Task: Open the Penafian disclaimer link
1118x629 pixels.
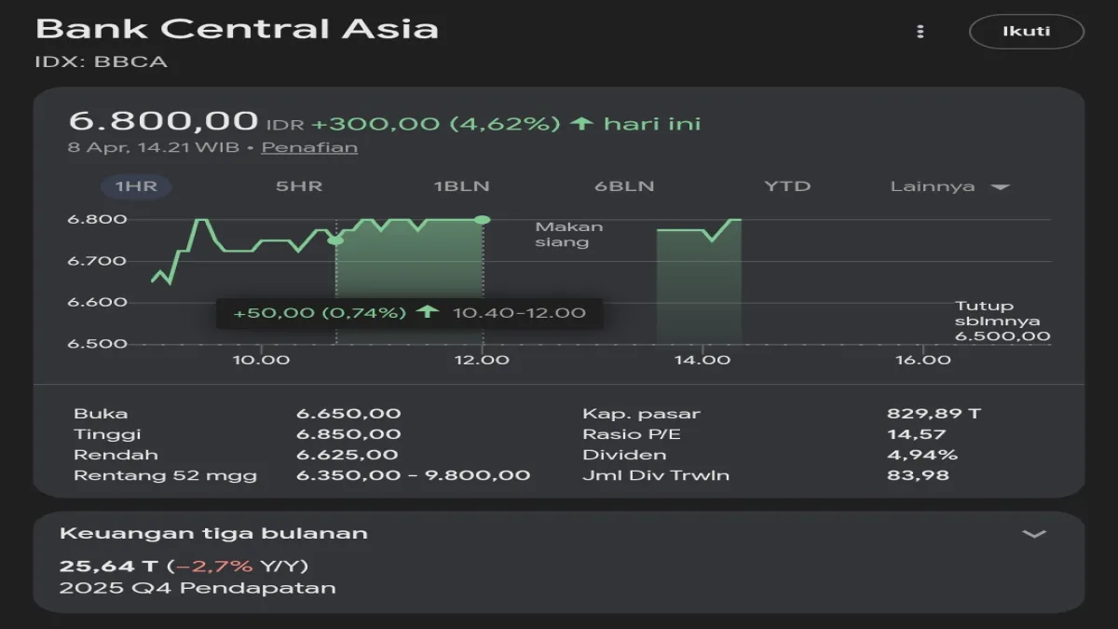Action: [309, 147]
